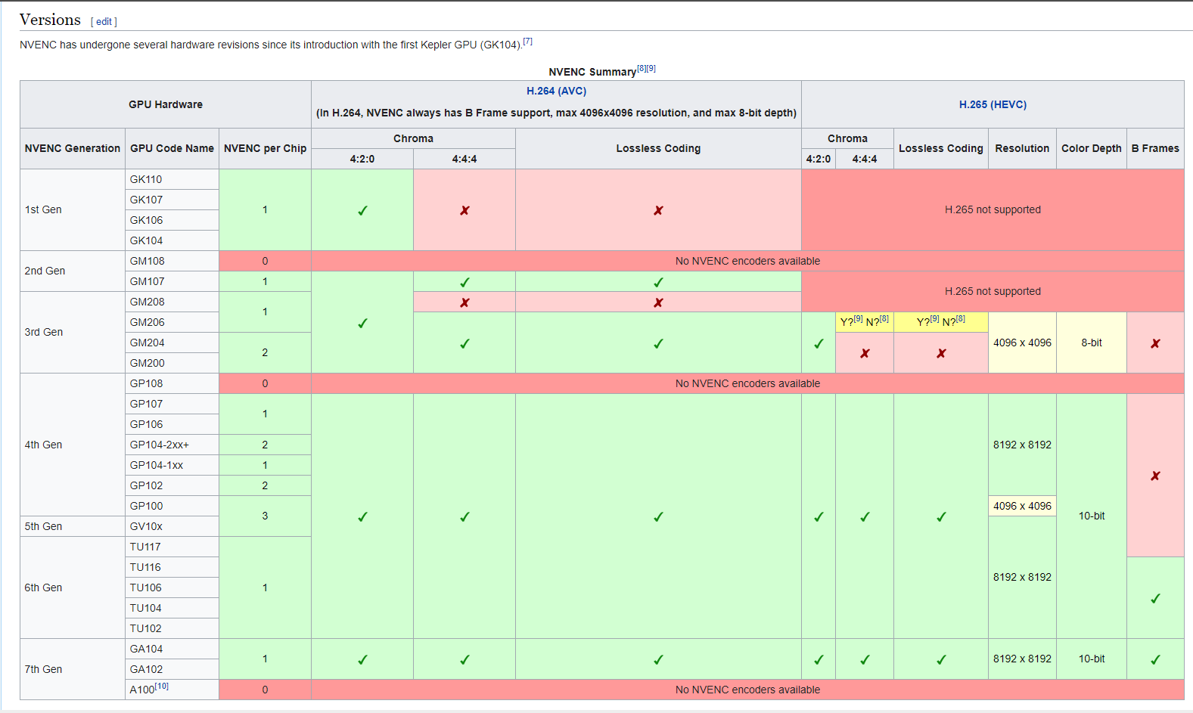Click the 4096 x 4096 cell in GP100 row

pos(1022,506)
